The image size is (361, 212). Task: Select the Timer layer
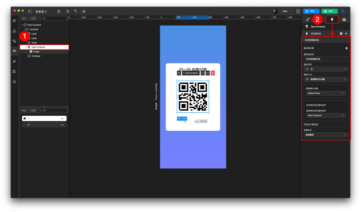44,43
